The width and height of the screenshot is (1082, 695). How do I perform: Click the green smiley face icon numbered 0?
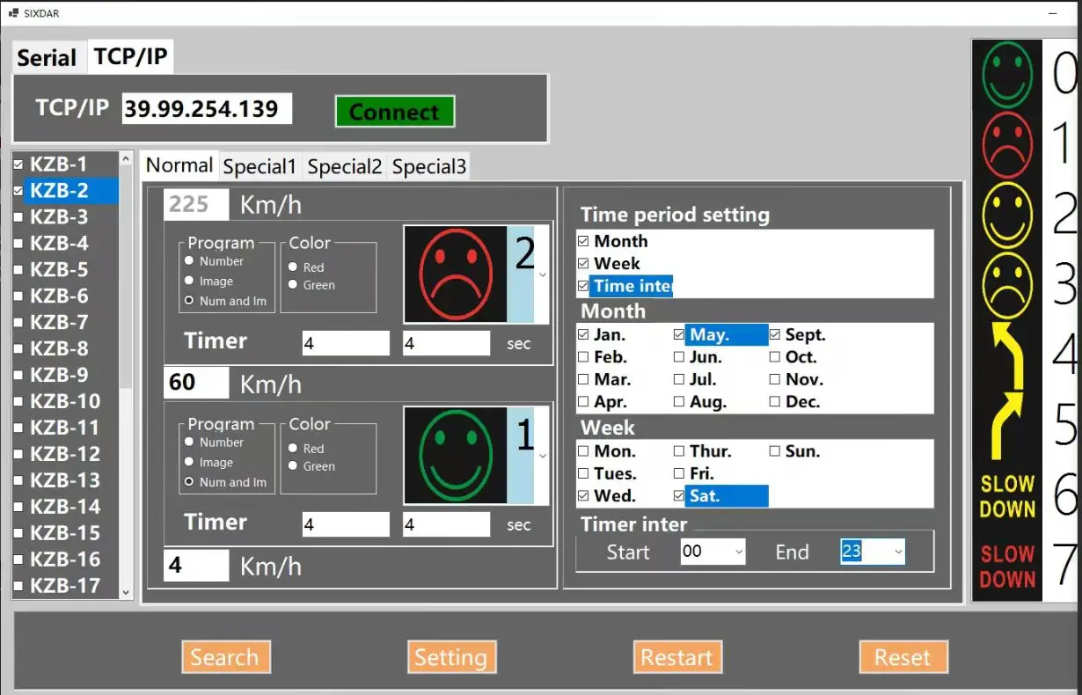coord(1007,76)
